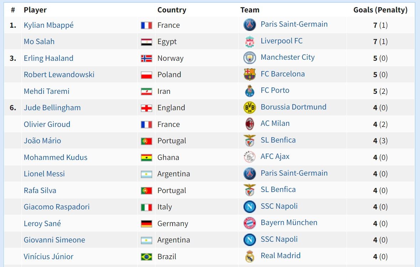The width and height of the screenshot is (420, 267).
Task: Click the FC Porto club crest
Action: pyautogui.click(x=250, y=91)
